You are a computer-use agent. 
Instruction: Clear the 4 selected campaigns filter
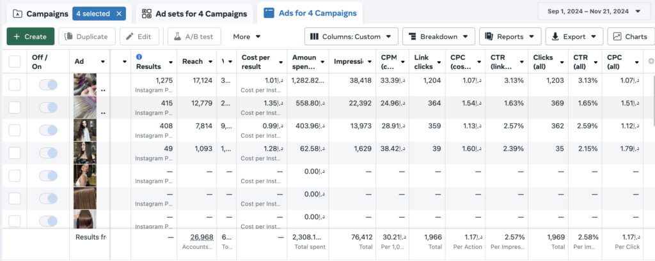point(119,14)
